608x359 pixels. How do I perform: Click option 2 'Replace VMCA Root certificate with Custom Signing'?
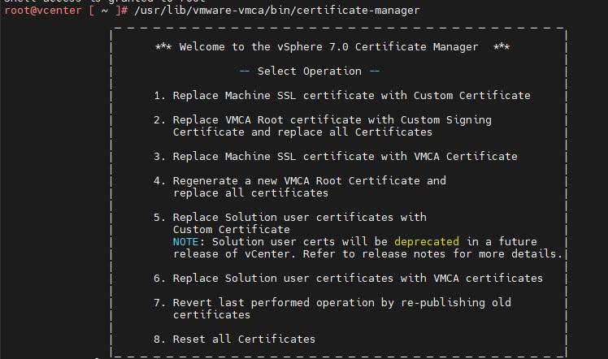323,120
